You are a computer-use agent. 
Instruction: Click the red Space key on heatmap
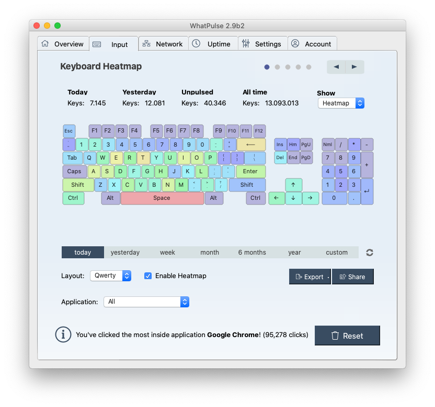[162, 198]
